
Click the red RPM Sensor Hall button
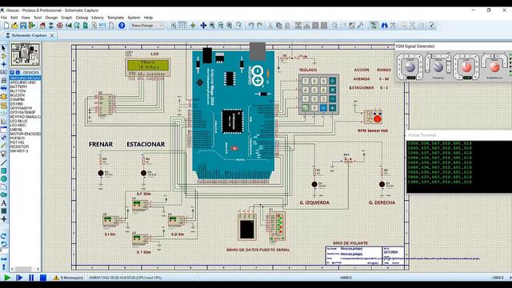pos(378,119)
